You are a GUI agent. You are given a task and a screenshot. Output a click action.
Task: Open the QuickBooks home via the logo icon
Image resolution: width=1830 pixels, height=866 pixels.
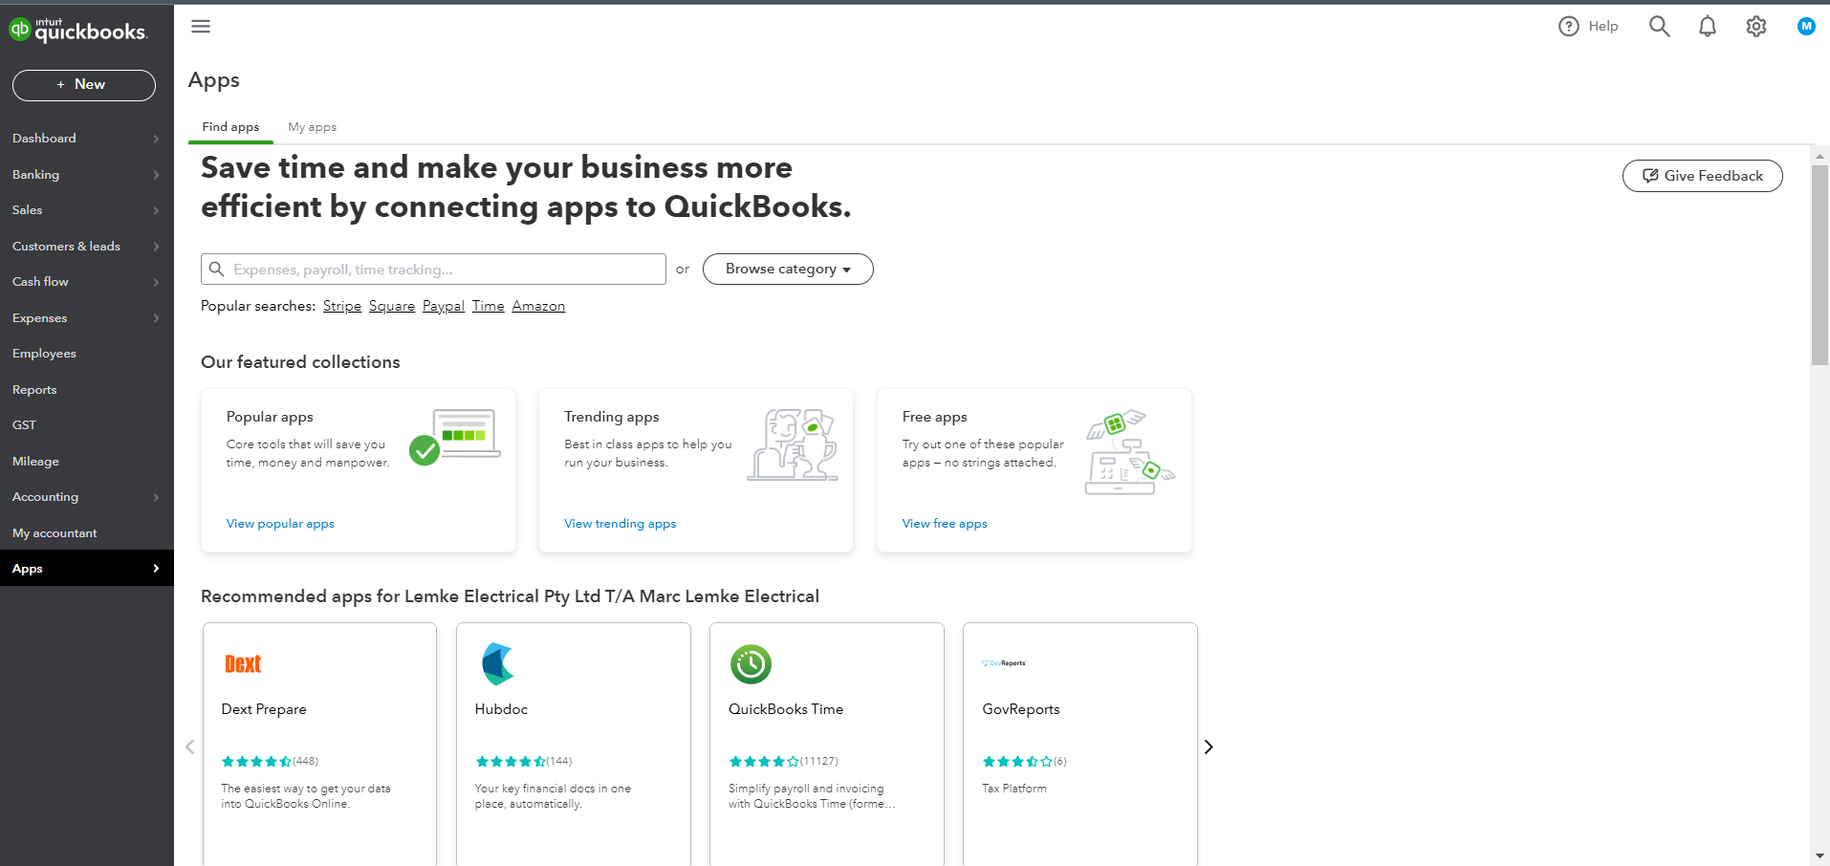[x=19, y=29]
